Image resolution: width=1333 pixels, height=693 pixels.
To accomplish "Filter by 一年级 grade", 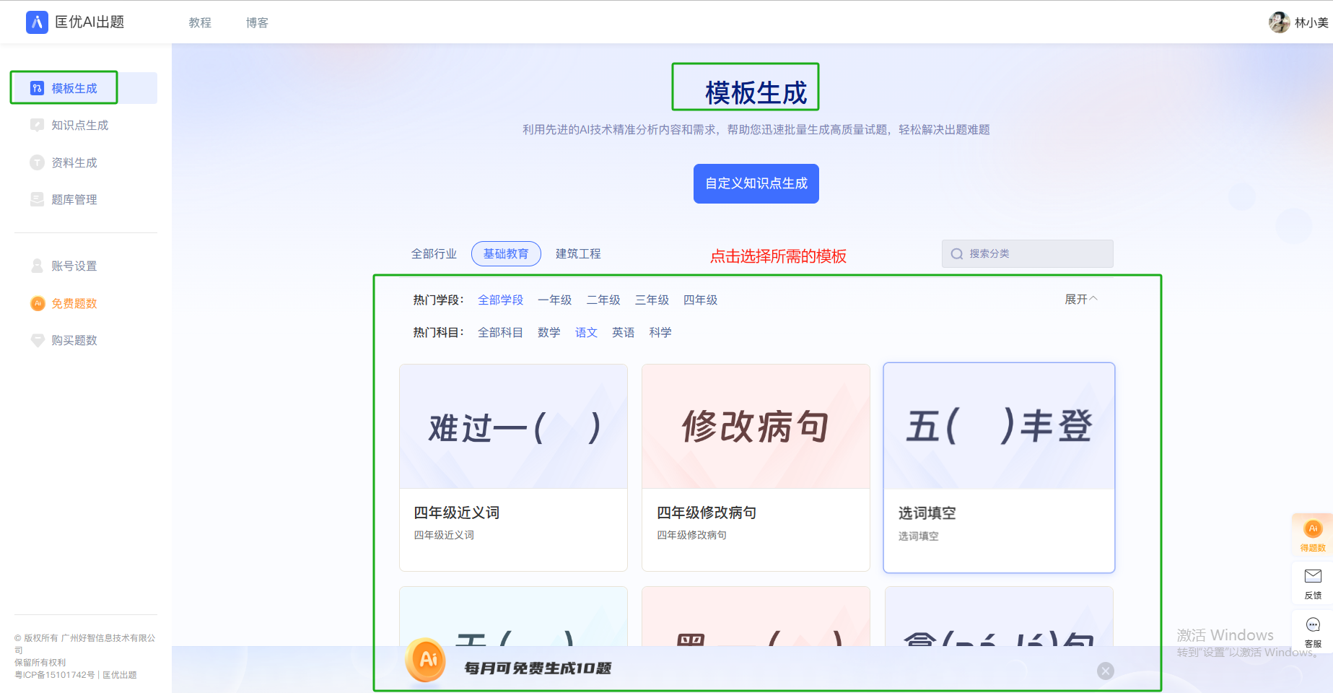I will 554,300.
